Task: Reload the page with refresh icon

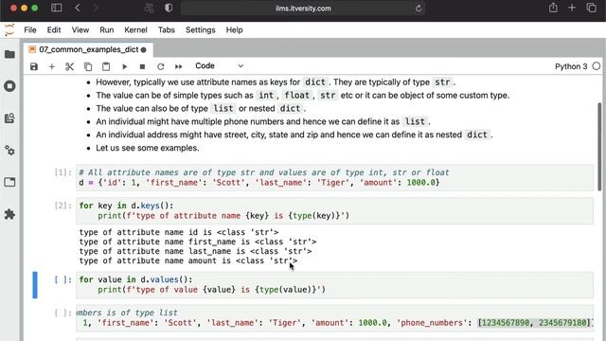Action: 419,9
